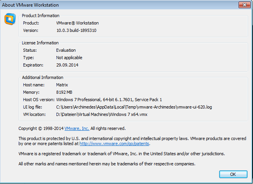Click the expiration date 29.09.2014
Screen dimensions: 253x184
point(67,65)
